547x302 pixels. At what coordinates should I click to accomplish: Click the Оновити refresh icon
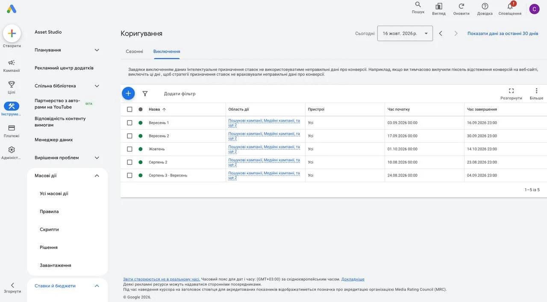461,6
